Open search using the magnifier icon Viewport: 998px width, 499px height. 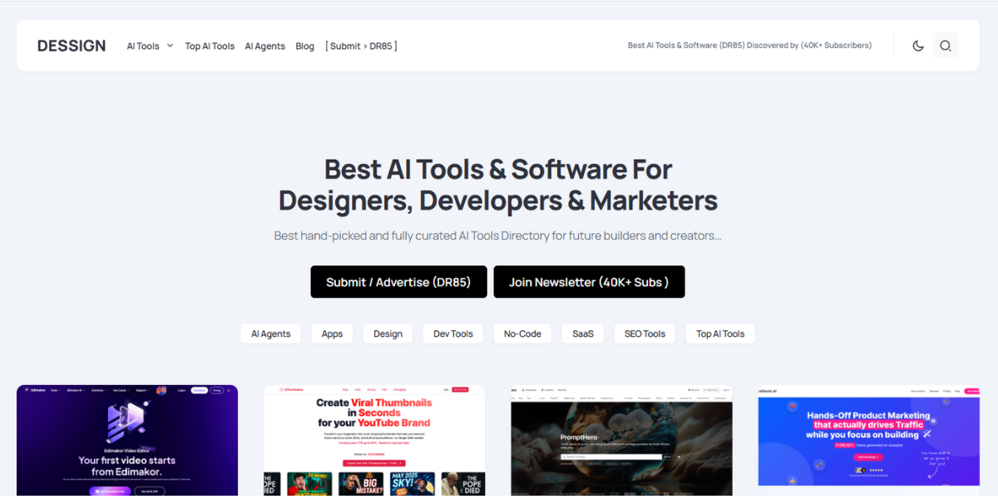(x=946, y=46)
